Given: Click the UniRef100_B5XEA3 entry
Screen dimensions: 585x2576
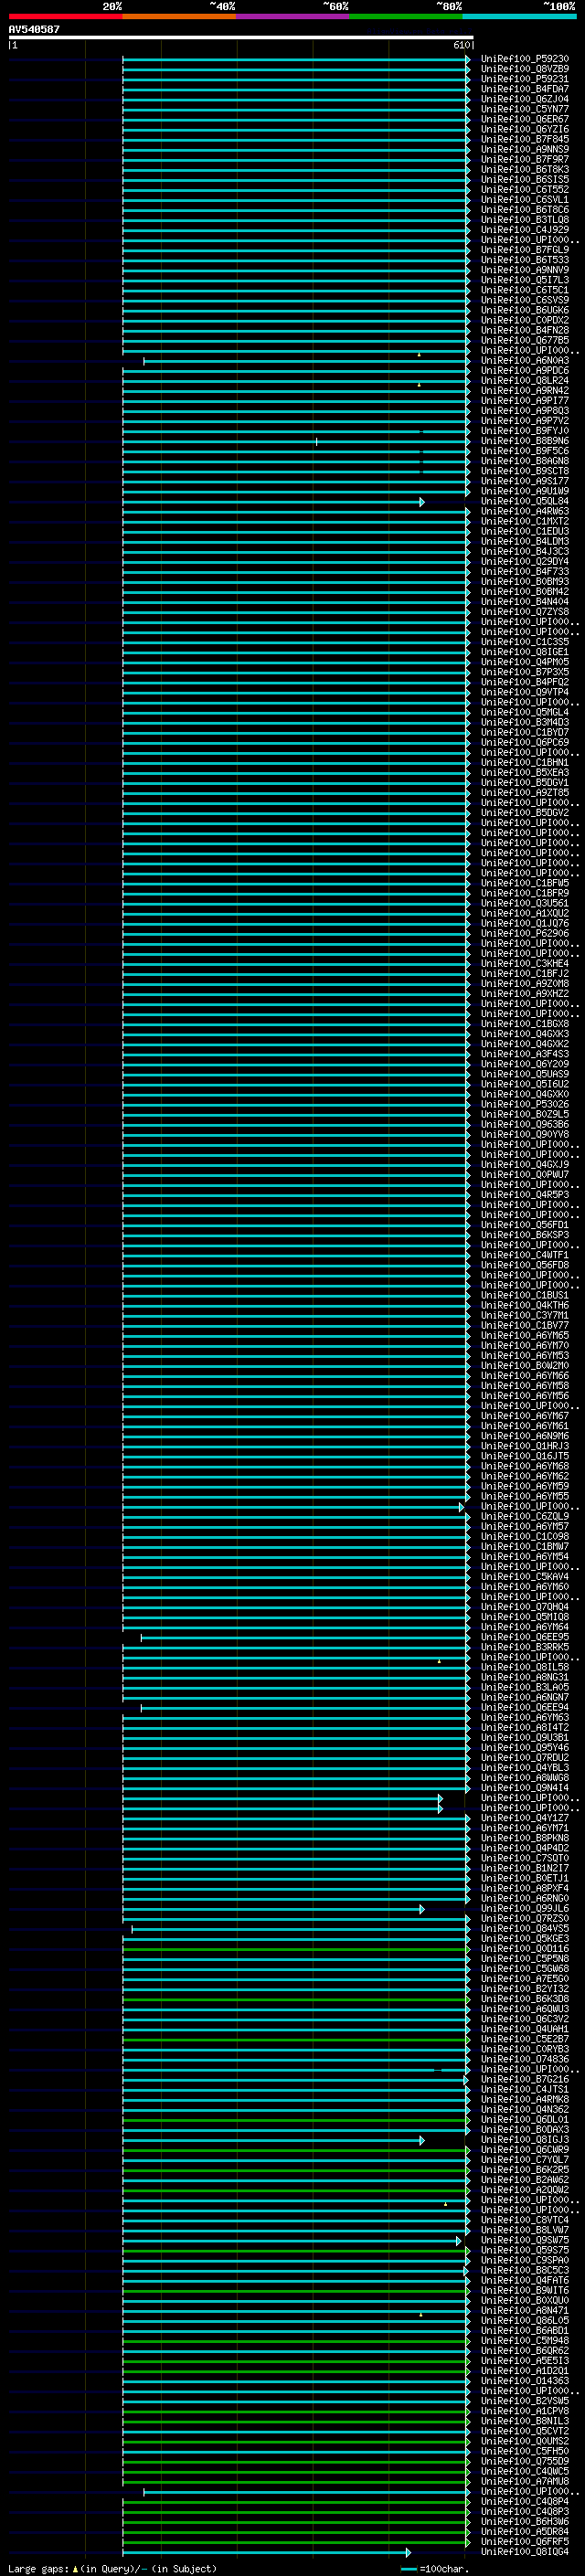Looking at the screenshot, I should click(x=525, y=772).
